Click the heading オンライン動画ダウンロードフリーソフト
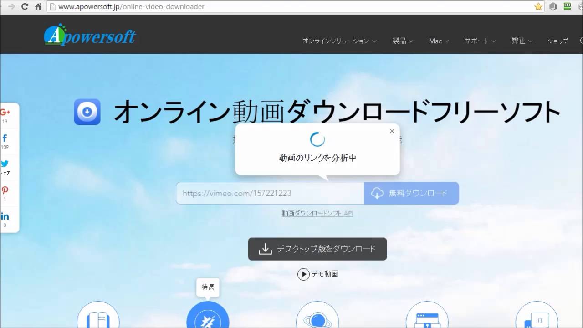 tap(337, 112)
